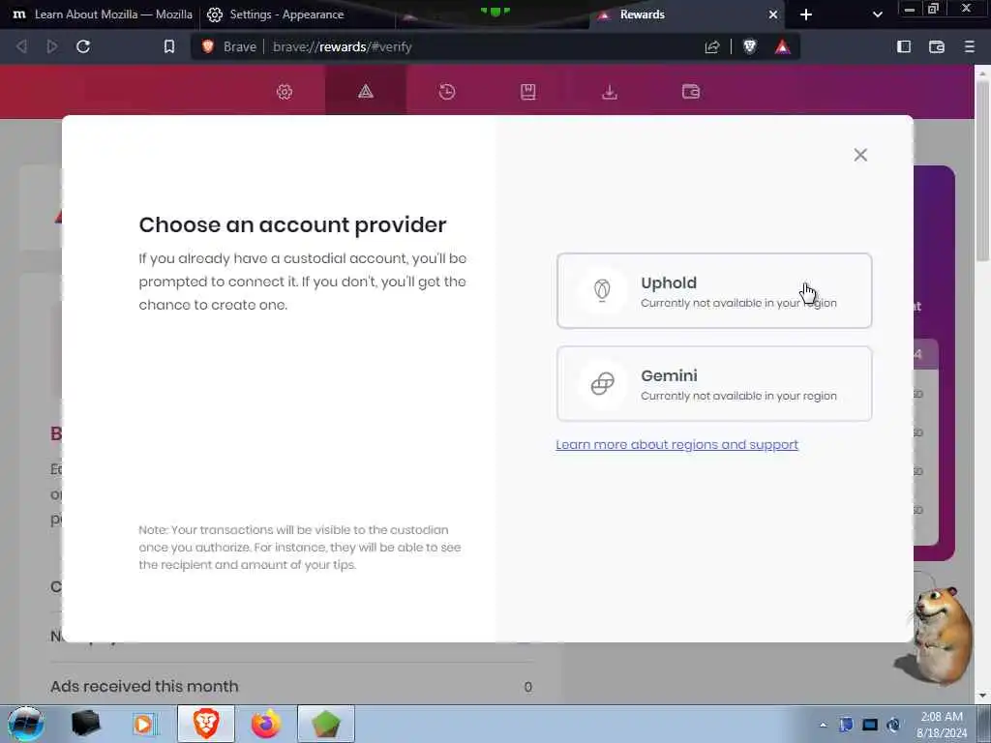Choose Gemini as account provider
991x743 pixels.
pos(714,383)
